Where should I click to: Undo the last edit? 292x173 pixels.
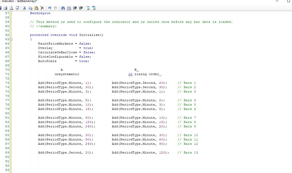[49, 8]
